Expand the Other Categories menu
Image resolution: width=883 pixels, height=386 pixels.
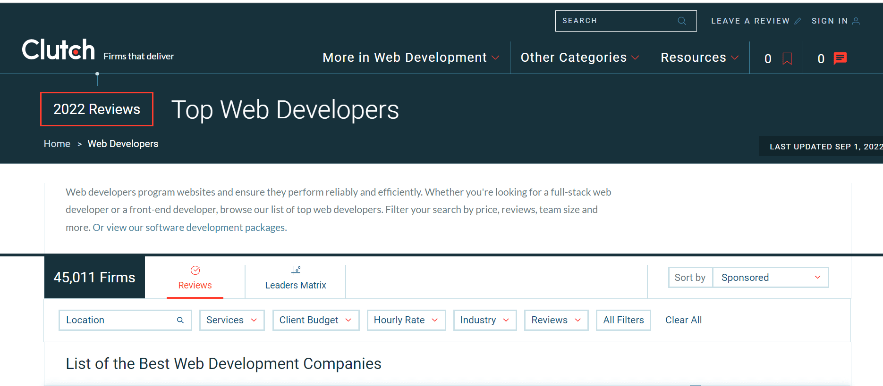coord(579,57)
